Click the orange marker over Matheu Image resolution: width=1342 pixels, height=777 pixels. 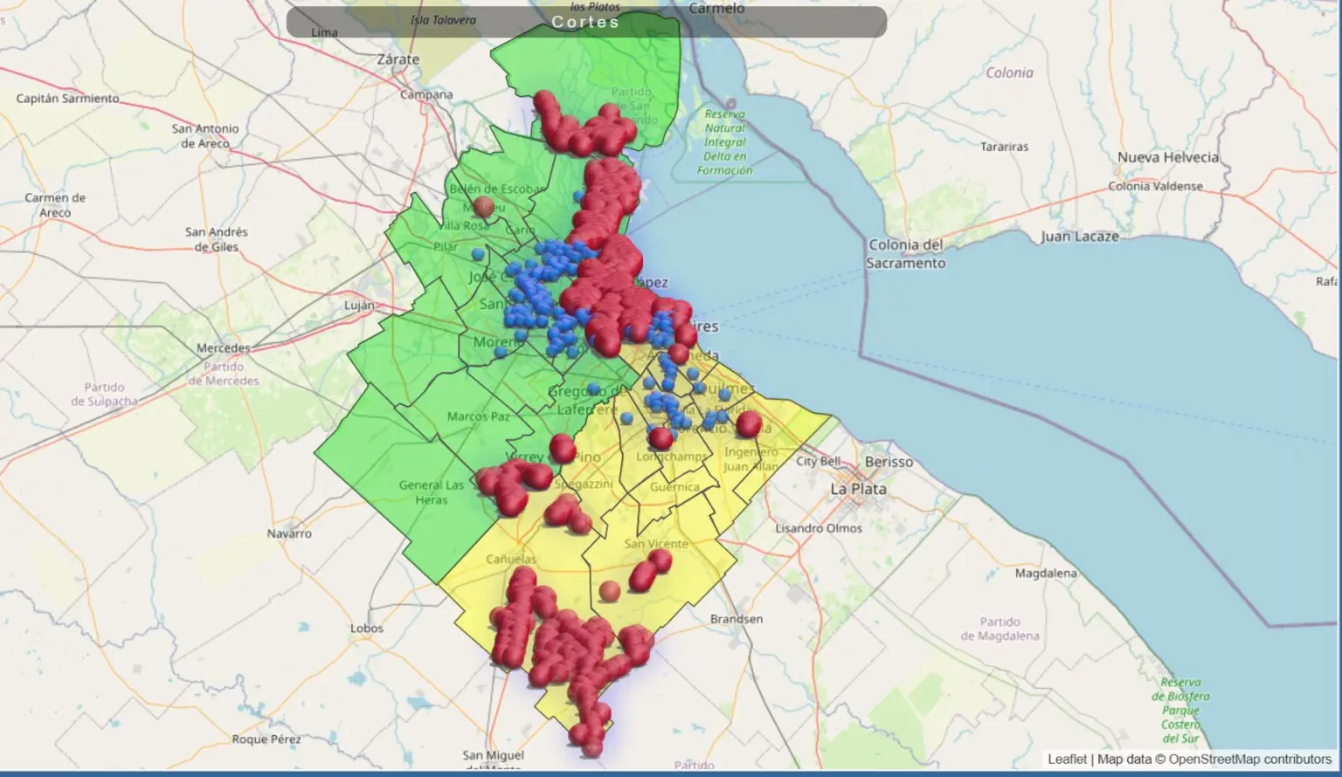483,207
